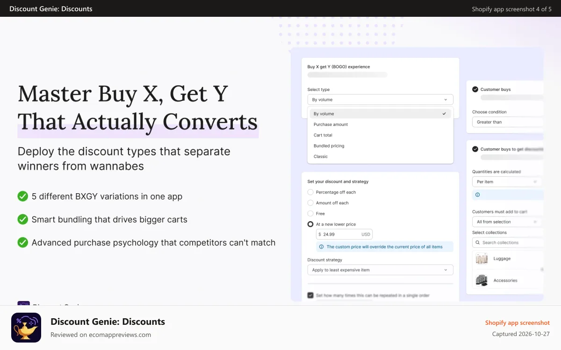Click the Search collections input field
The height and width of the screenshot is (350, 561).
tap(508, 243)
